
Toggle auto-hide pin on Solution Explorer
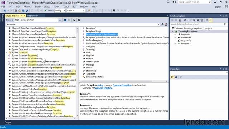coord(223,16)
